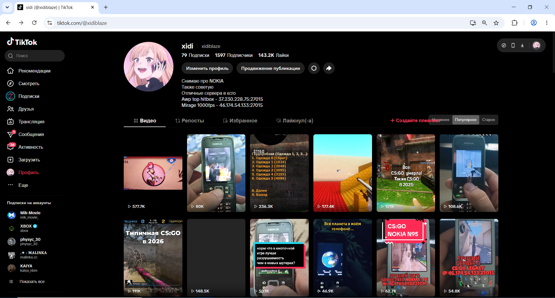
Task: Click the download desktop app icon
Action: point(522,45)
